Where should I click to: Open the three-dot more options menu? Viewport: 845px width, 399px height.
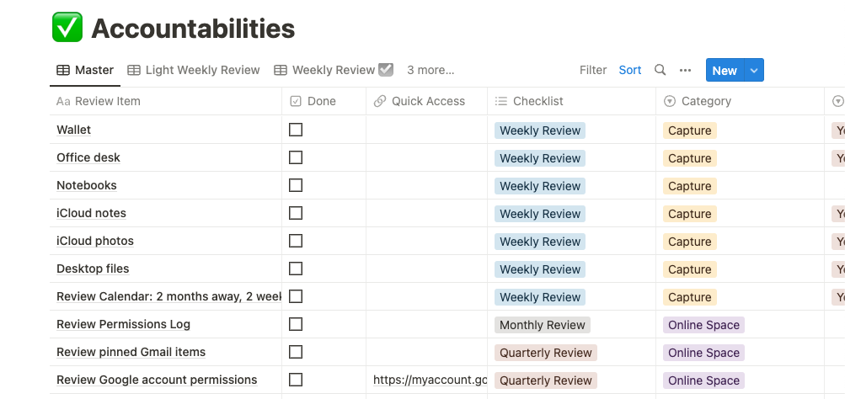tap(686, 70)
